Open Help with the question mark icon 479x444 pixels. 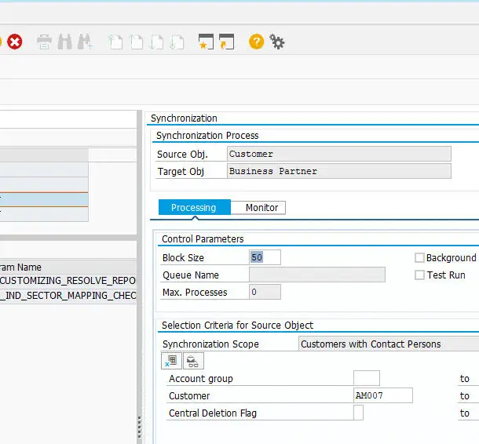[256, 42]
